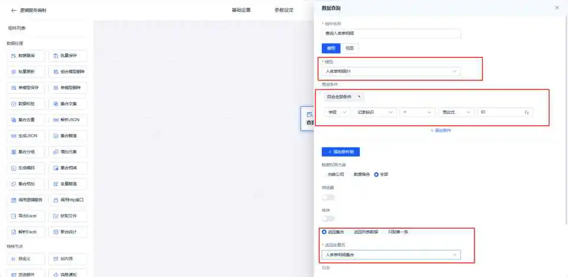568x277 pixels.
Task: Select the 调用逻辑服务 component
Action: point(25,200)
